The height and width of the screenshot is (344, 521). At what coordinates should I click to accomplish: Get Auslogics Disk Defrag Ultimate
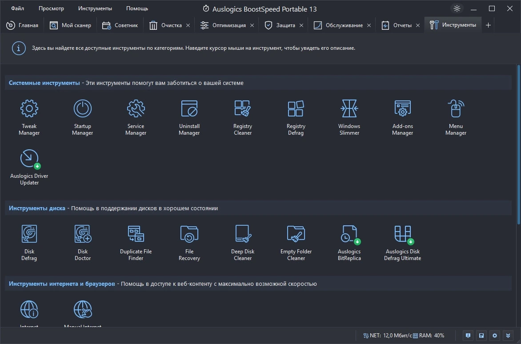[402, 243]
